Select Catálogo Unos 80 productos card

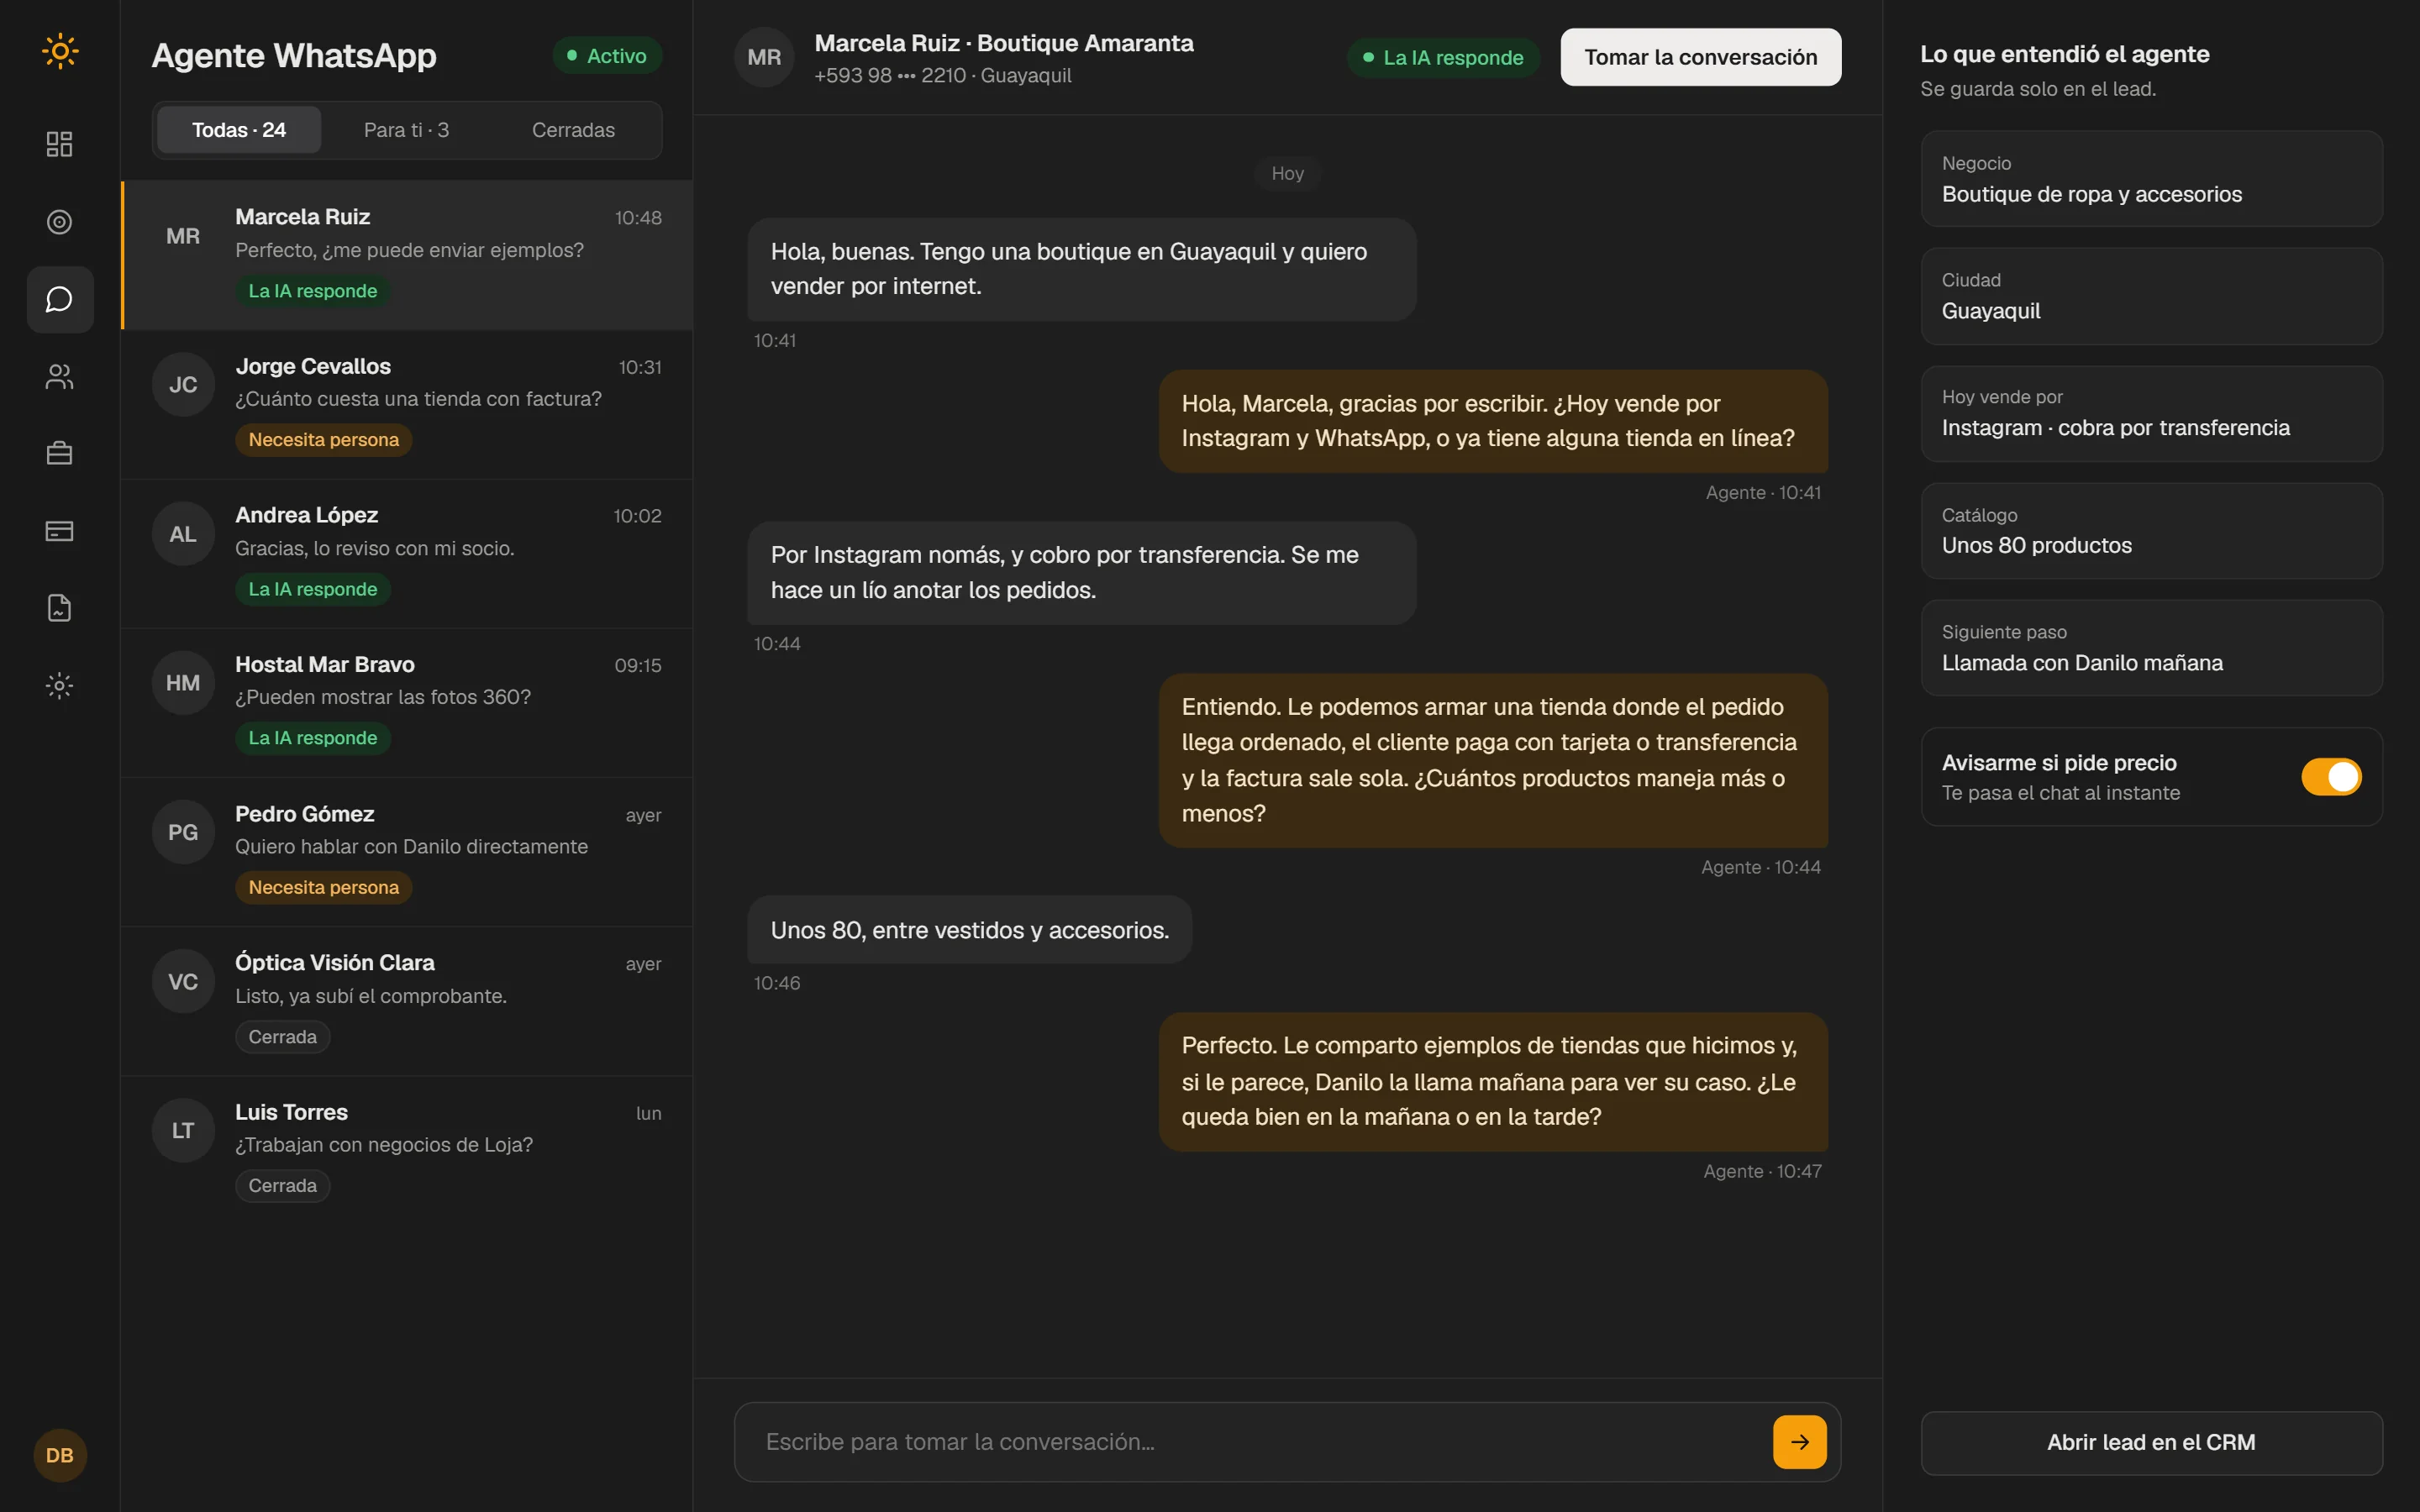click(2151, 530)
